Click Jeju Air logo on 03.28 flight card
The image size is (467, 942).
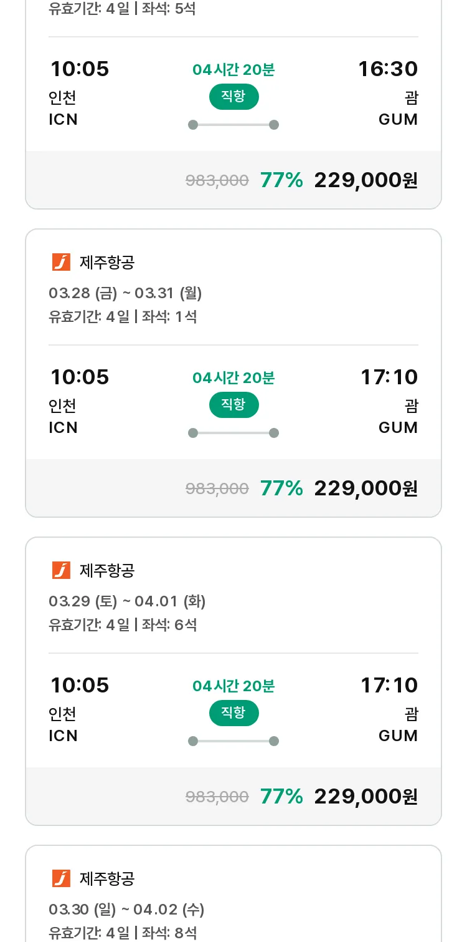61,262
